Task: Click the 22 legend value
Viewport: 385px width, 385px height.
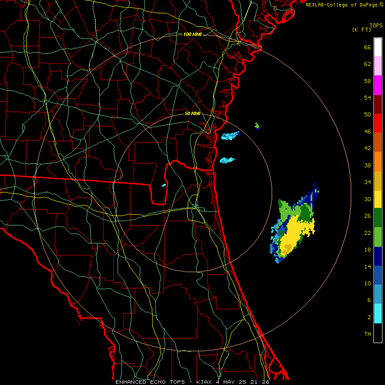Action: [x=367, y=233]
